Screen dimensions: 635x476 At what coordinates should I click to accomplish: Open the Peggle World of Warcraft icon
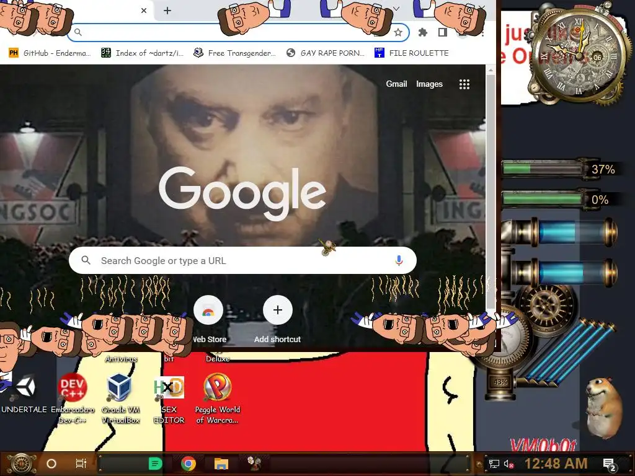[x=218, y=399]
